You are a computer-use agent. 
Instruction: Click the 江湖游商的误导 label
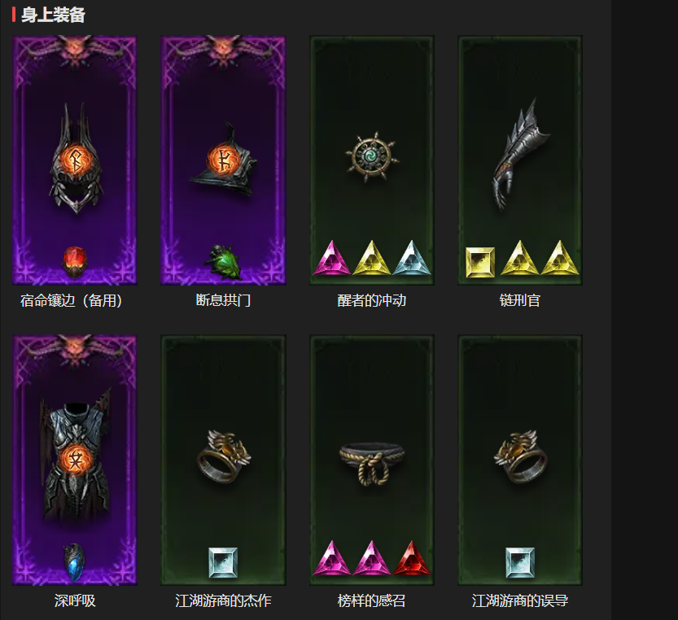pyautogui.click(x=520, y=600)
